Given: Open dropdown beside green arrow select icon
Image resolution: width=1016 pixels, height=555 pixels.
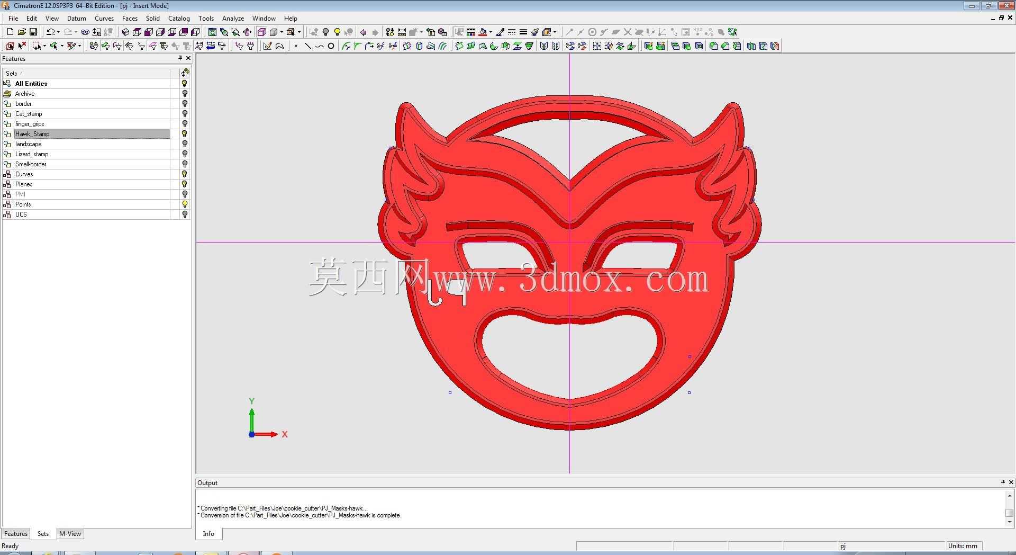Looking at the screenshot, I should [x=62, y=46].
